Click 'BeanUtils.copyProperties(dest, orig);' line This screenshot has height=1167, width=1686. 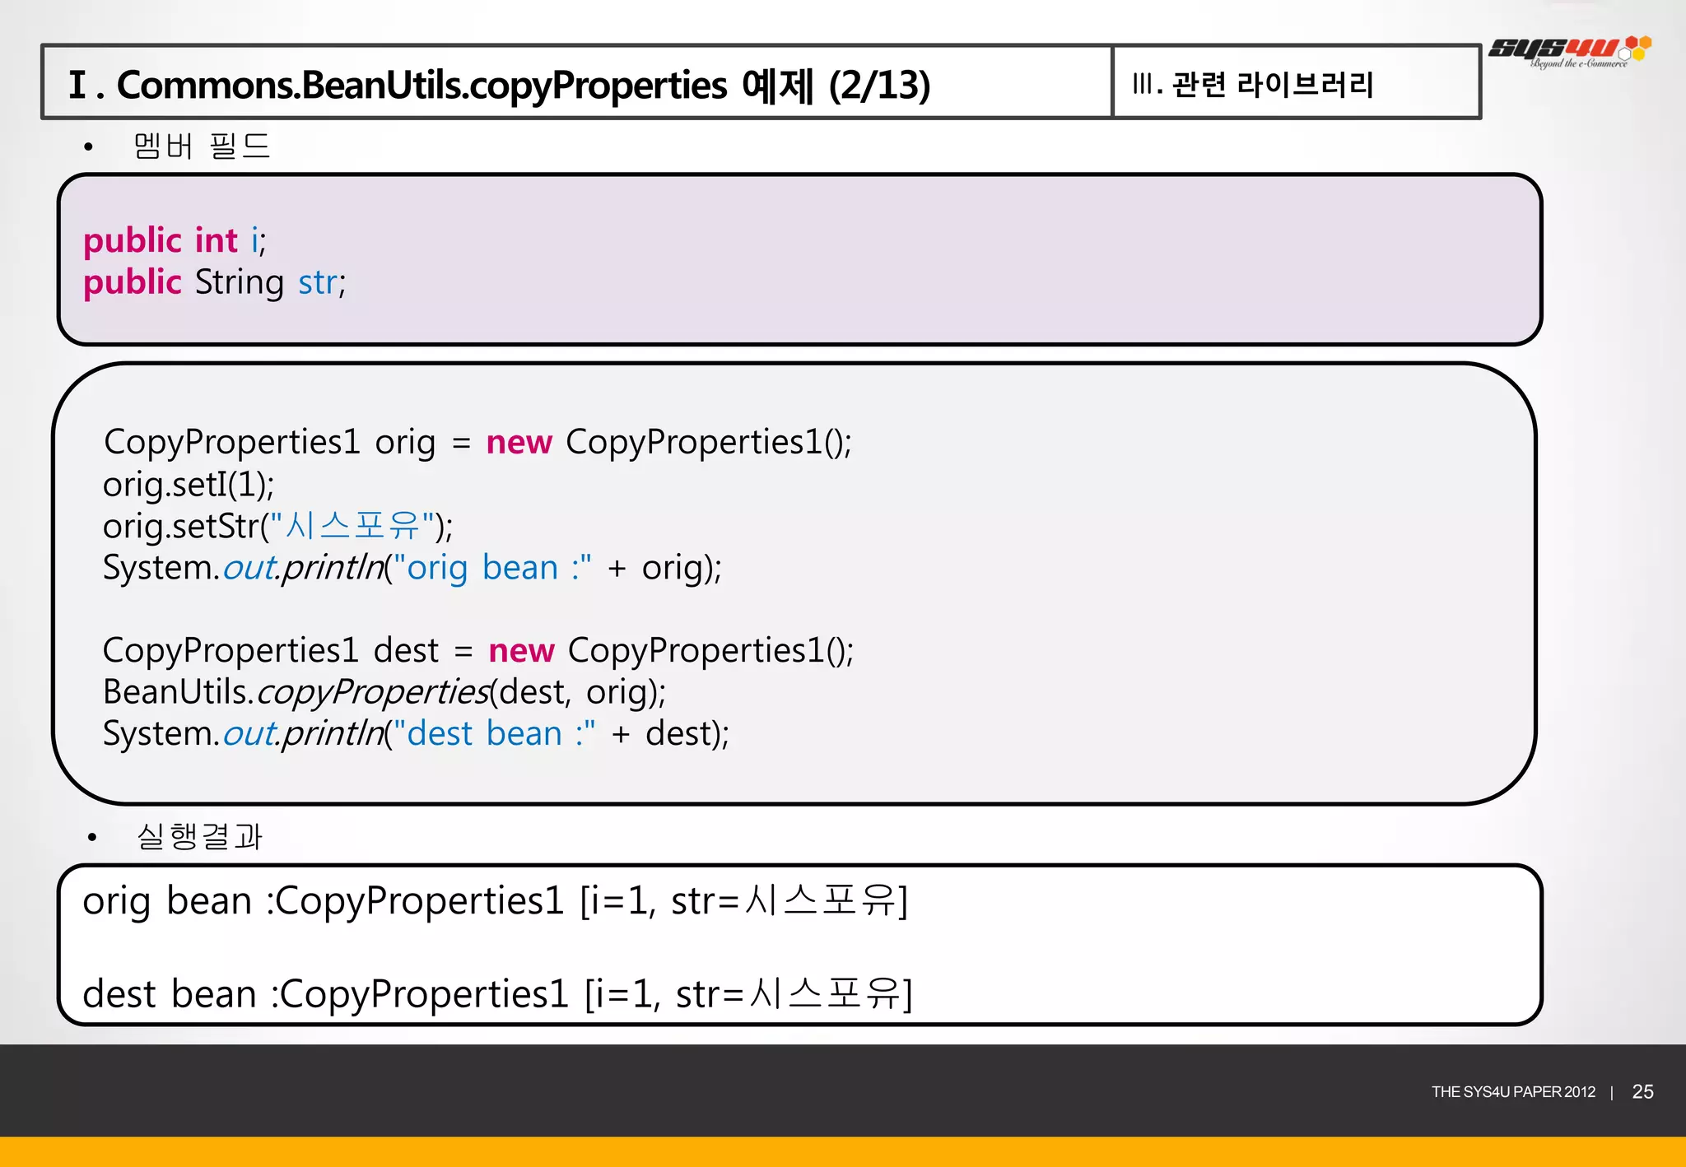click(384, 692)
